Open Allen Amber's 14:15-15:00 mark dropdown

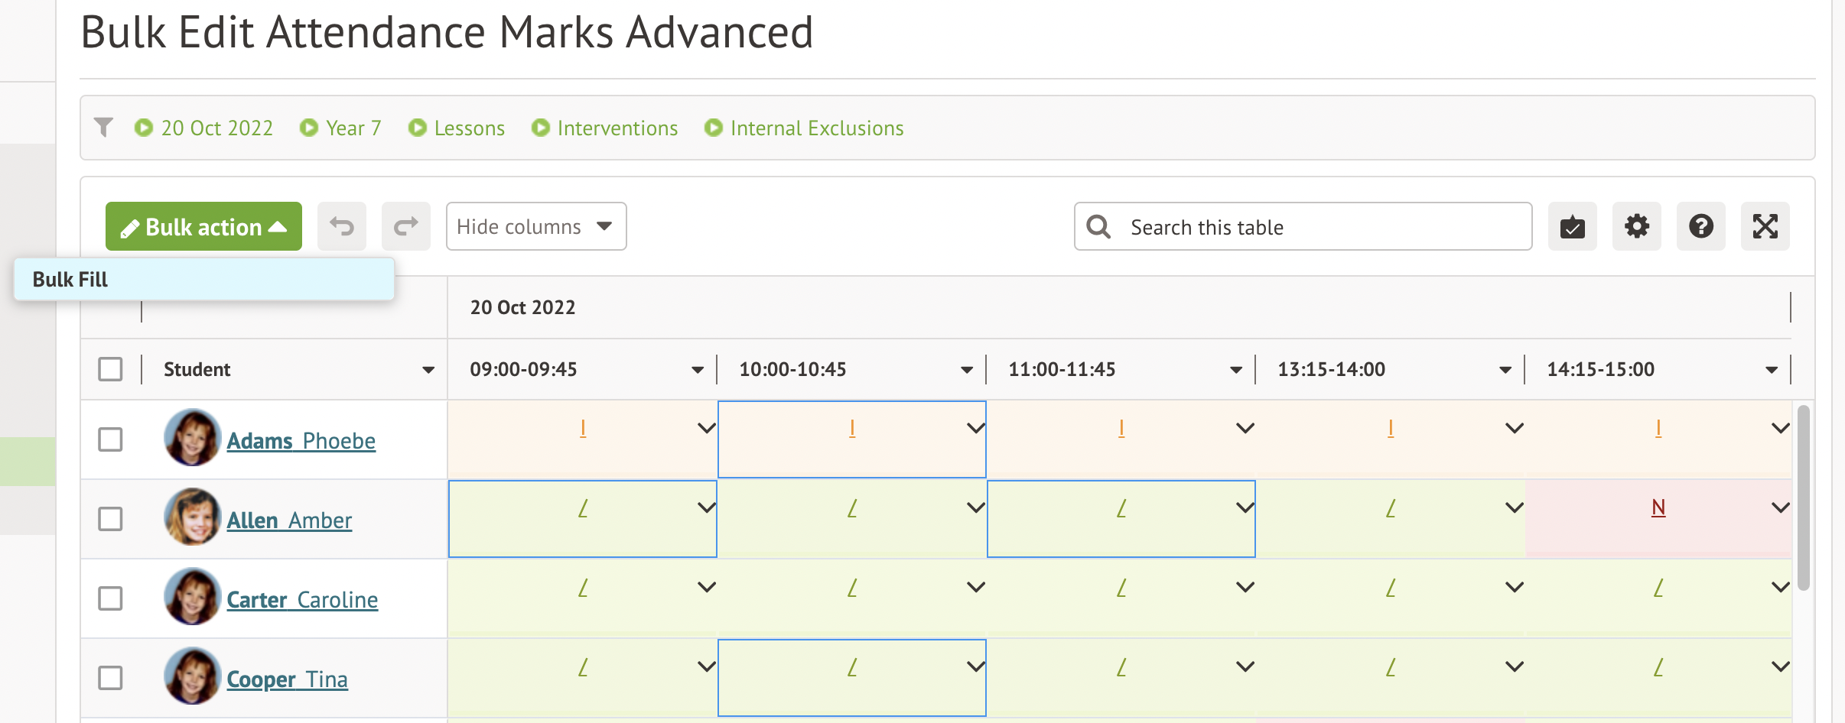[x=1780, y=507]
